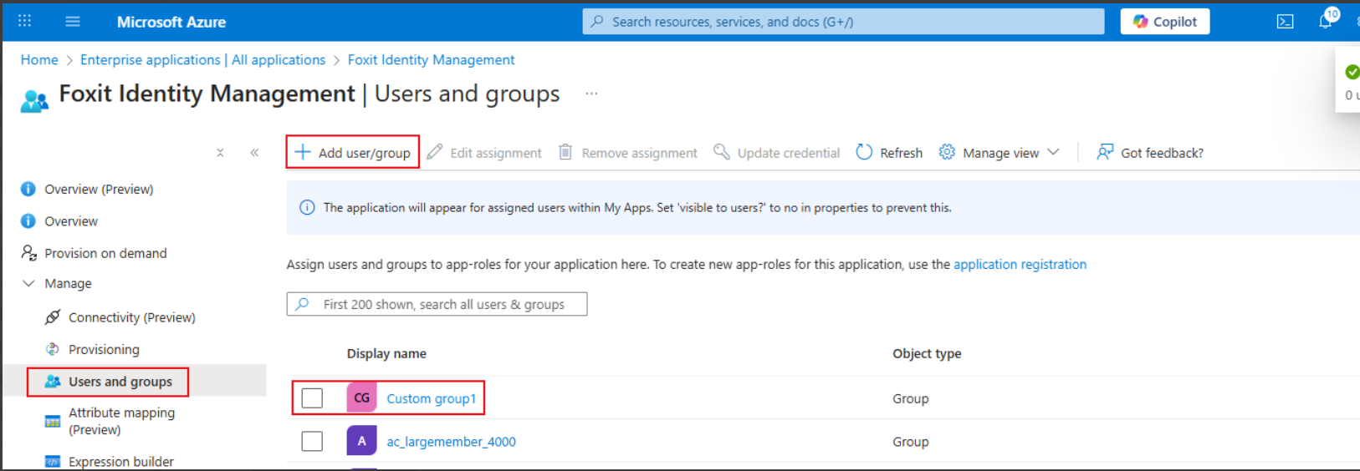This screenshot has width=1360, height=471.
Task: Open the Azure apps grid launcher
Action: 25,21
